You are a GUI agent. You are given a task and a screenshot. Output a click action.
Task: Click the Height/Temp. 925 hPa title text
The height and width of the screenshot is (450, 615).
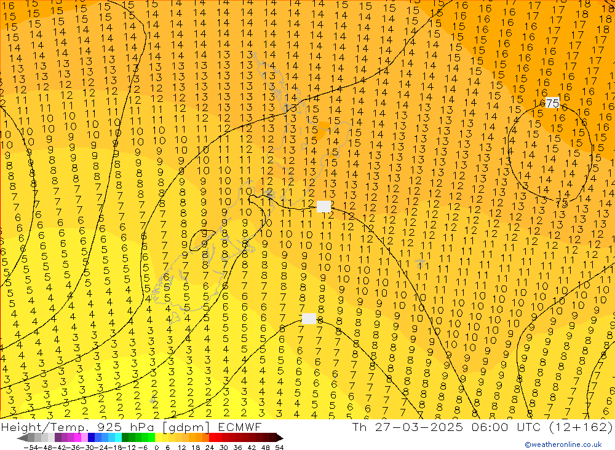[78, 427]
